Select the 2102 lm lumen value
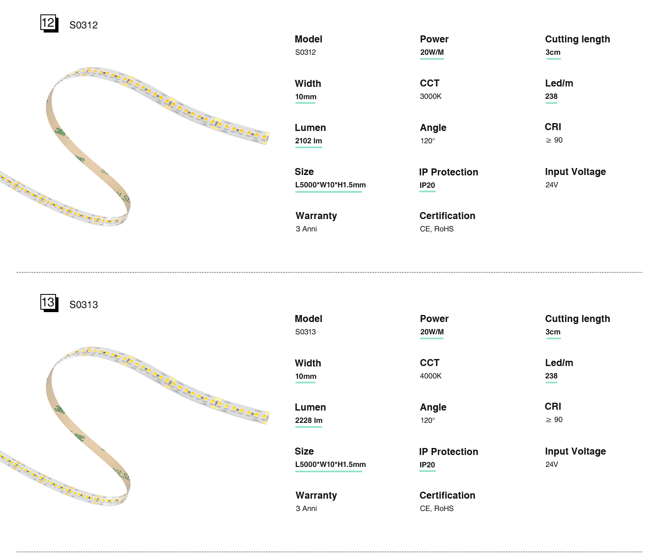659x560 pixels. 308,141
